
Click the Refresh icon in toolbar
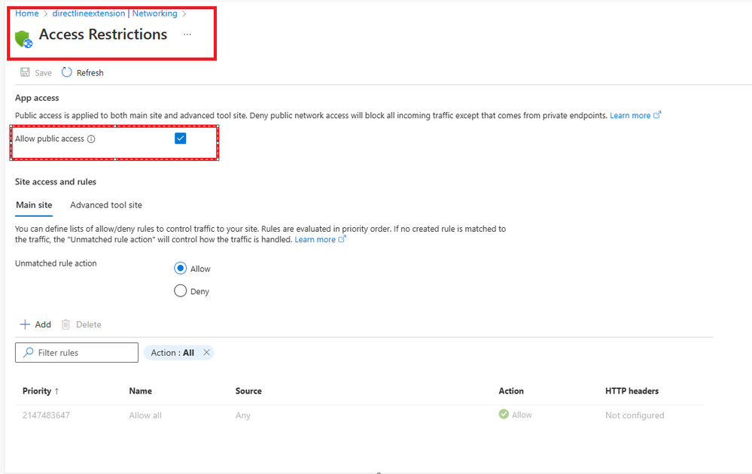point(67,73)
